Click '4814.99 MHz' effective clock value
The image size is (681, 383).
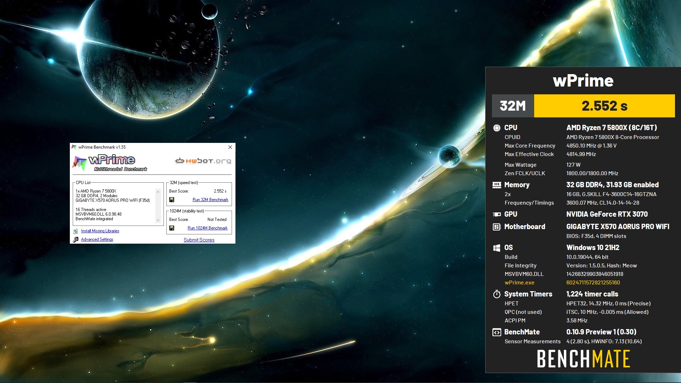pos(581,154)
